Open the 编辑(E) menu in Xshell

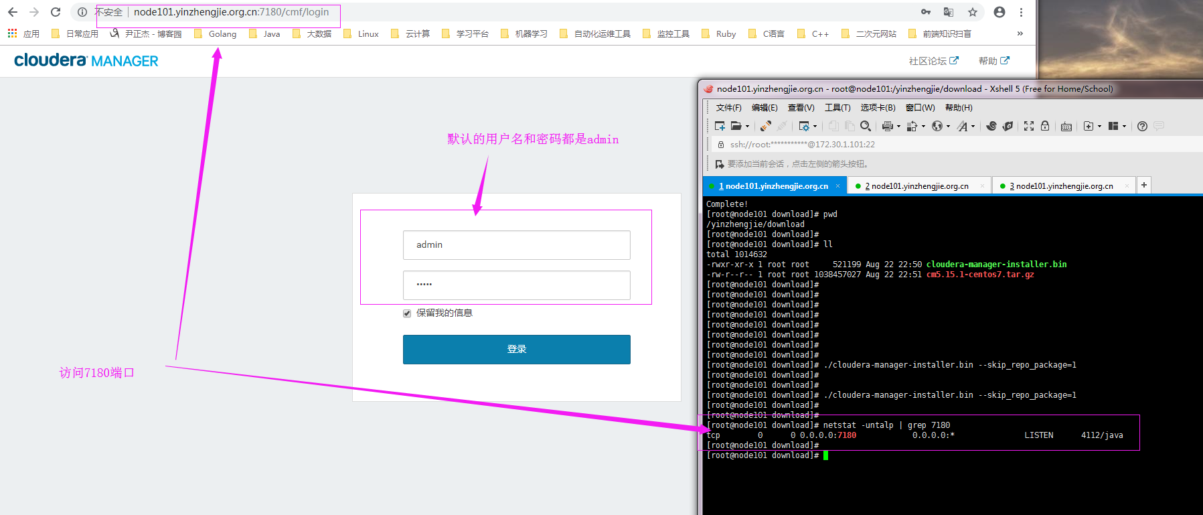click(765, 108)
